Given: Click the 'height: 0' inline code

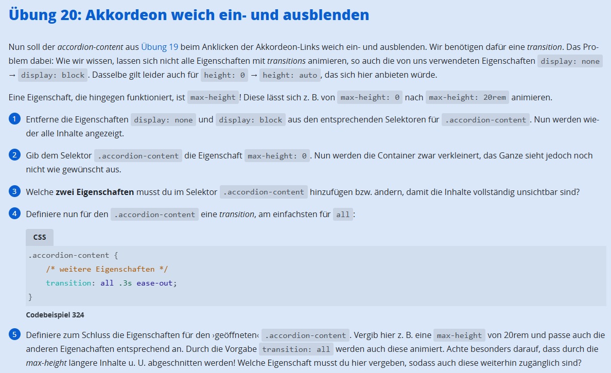Looking at the screenshot, I should (223, 75).
